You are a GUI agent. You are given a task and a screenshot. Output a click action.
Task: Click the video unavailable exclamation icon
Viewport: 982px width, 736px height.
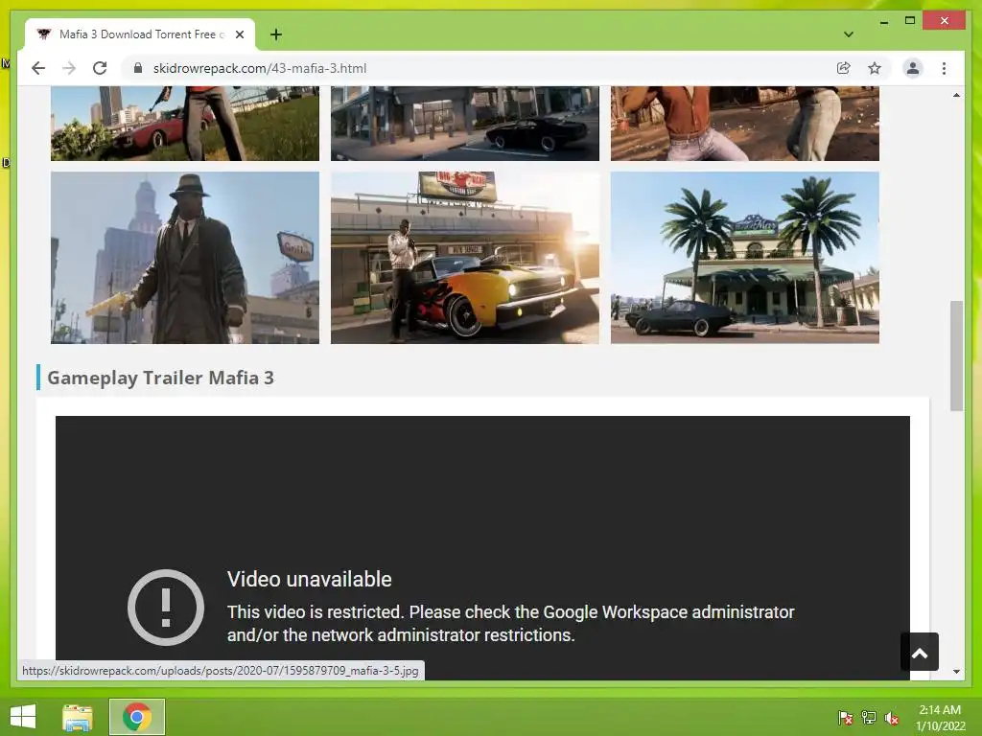pos(165,607)
